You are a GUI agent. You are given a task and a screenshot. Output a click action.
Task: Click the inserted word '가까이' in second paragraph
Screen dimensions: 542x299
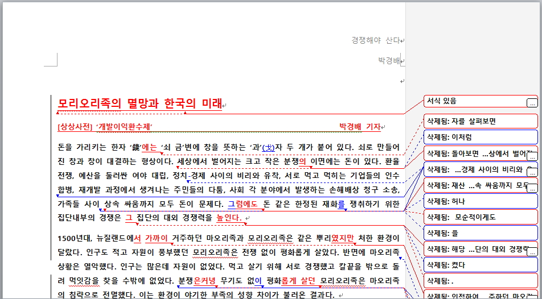[157, 238]
